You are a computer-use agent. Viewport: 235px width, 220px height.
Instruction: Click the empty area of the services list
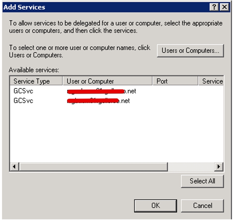[115, 134]
